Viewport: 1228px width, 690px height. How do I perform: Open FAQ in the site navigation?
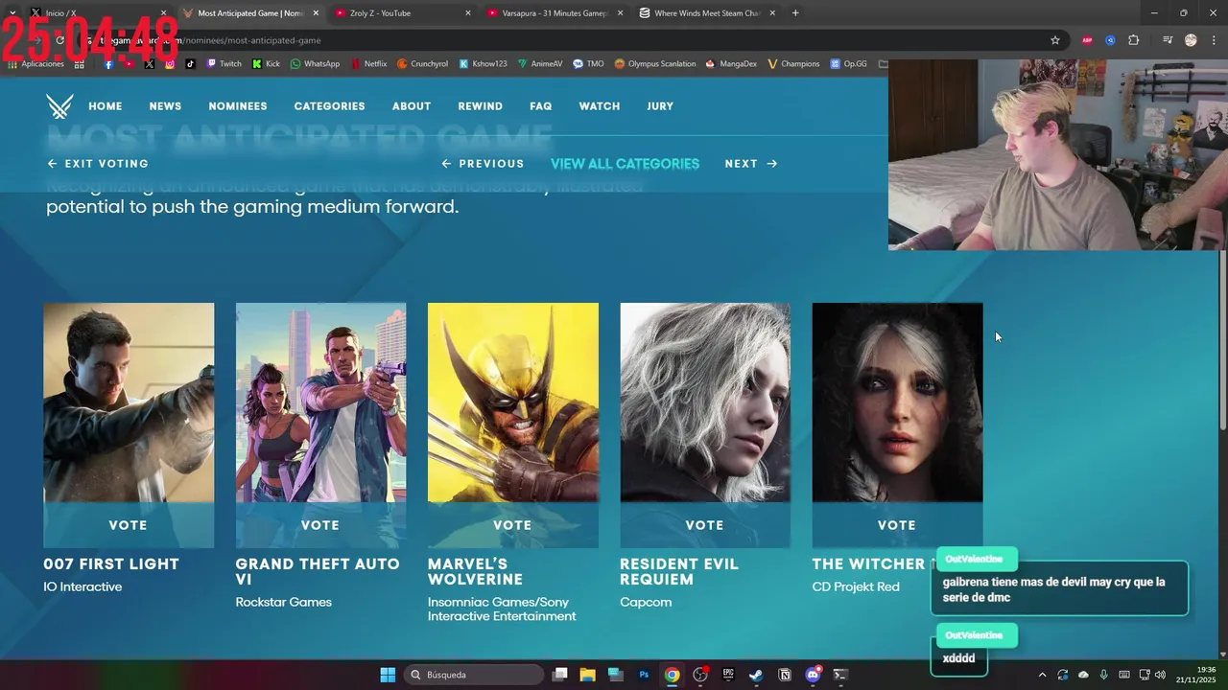(541, 106)
